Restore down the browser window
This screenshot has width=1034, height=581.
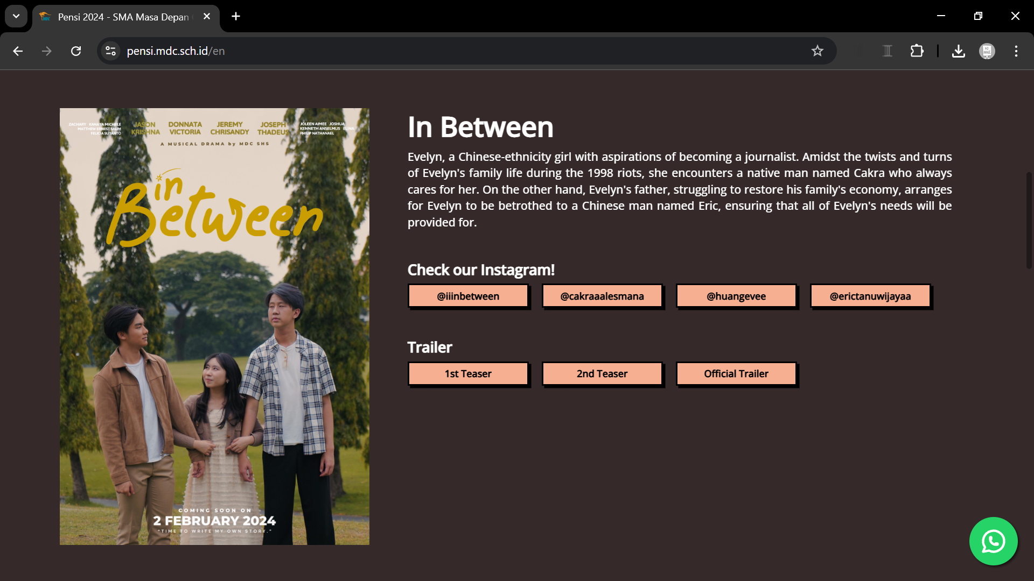click(x=978, y=16)
